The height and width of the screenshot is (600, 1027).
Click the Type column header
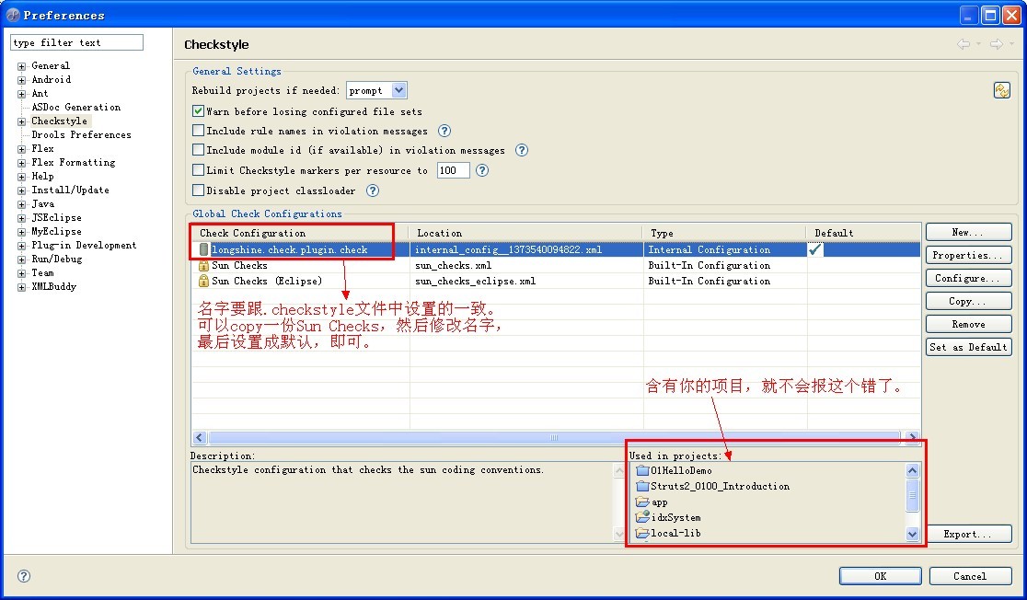(725, 233)
